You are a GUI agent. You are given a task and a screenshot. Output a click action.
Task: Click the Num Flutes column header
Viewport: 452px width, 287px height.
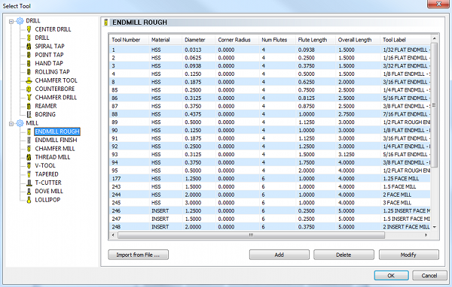pyautogui.click(x=277, y=40)
